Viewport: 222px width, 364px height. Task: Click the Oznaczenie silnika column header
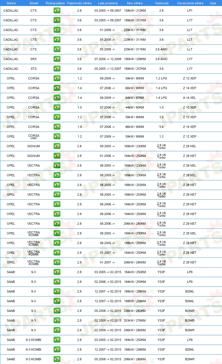[190, 3]
